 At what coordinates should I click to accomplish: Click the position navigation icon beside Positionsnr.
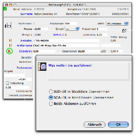click(8, 25)
